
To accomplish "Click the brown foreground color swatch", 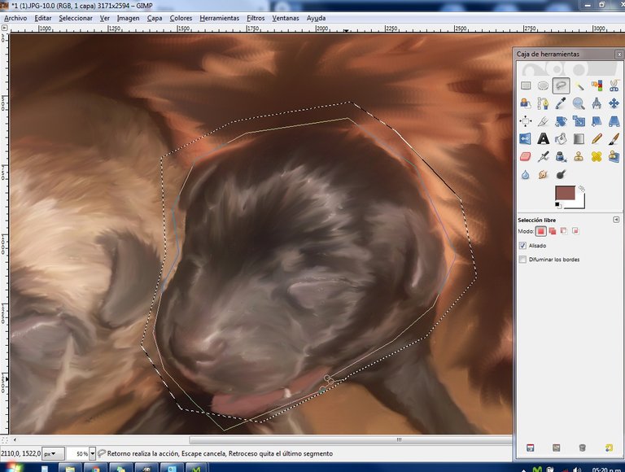I will tap(566, 193).
